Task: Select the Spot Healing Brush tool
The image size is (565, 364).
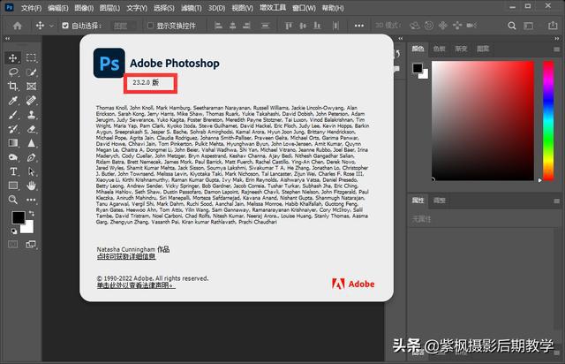Action: coord(31,101)
